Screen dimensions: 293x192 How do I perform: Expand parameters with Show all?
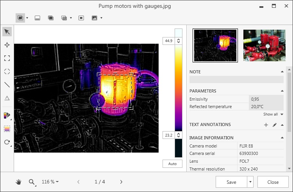(x=272, y=114)
